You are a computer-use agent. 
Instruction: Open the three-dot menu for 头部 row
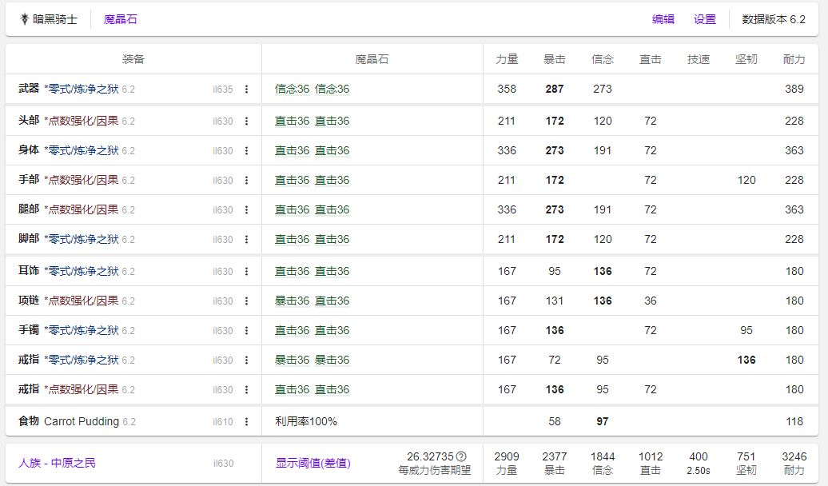pyautogui.click(x=246, y=121)
